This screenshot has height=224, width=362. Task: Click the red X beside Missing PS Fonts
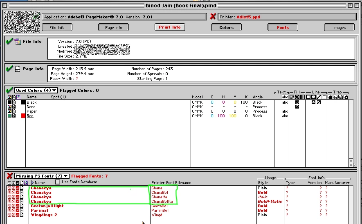(x=9, y=176)
